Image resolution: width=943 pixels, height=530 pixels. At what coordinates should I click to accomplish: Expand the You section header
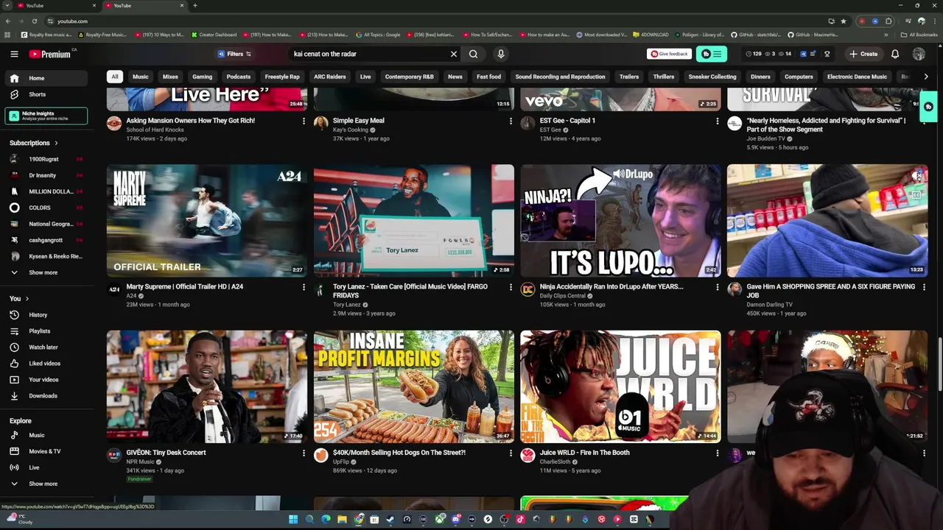[x=19, y=298]
